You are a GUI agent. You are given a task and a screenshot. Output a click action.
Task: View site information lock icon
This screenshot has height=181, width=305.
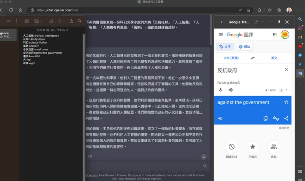click(32, 10)
